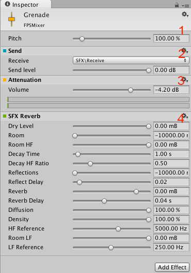The width and height of the screenshot is (191, 273).
Task: Select the Inspector tab
Action: 26,4
